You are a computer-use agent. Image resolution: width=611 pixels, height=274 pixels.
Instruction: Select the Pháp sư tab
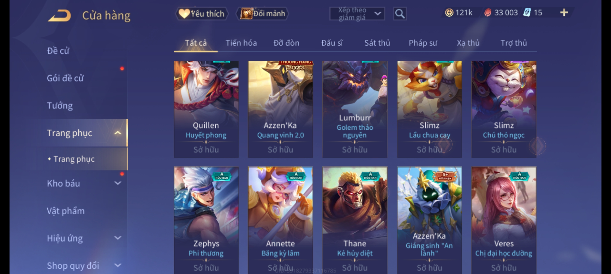coord(423,43)
